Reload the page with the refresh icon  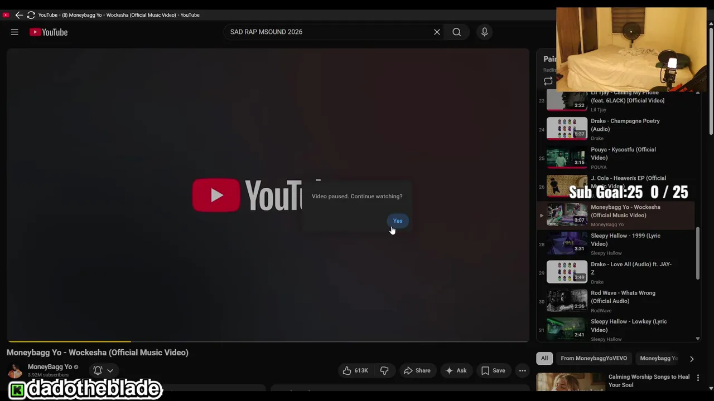pyautogui.click(x=31, y=15)
